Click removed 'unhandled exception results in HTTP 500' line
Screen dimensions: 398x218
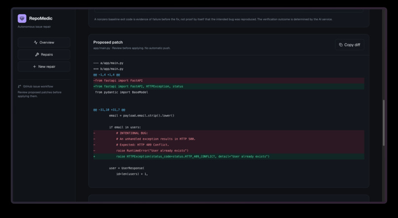click(x=229, y=139)
